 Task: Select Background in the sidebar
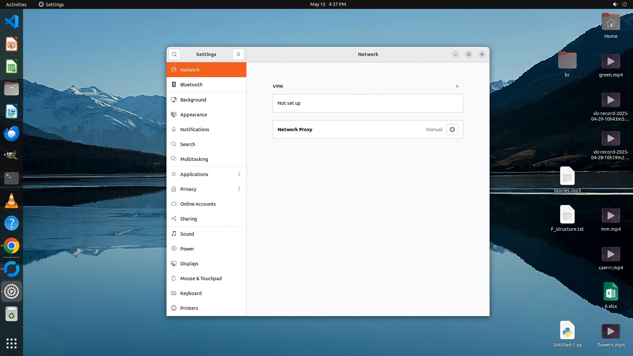[x=193, y=100]
